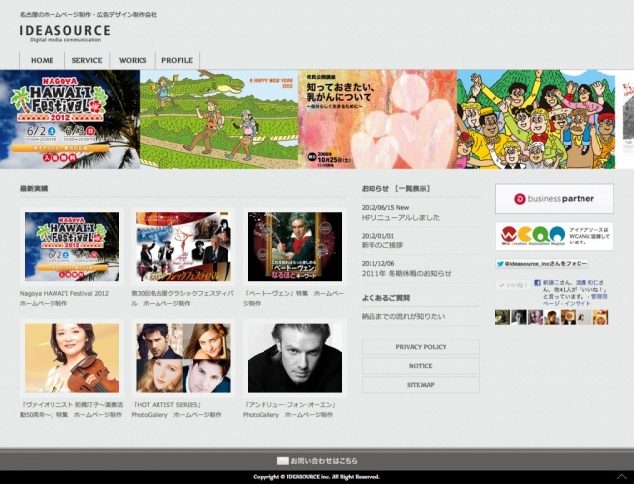Open the PRIVACY POLICY button
Viewport: 634px width, 484px height.
click(420, 347)
